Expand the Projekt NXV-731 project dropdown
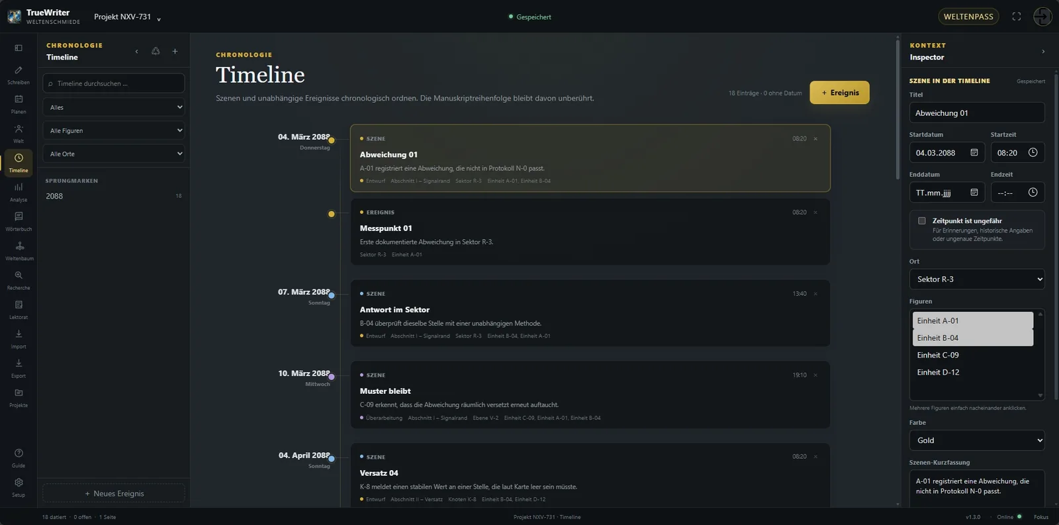Image resolution: width=1059 pixels, height=525 pixels. tap(127, 17)
